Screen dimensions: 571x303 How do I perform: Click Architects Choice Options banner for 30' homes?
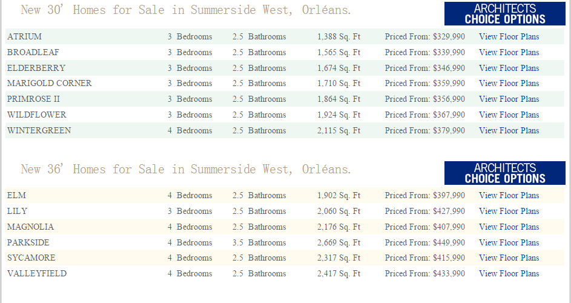click(504, 13)
